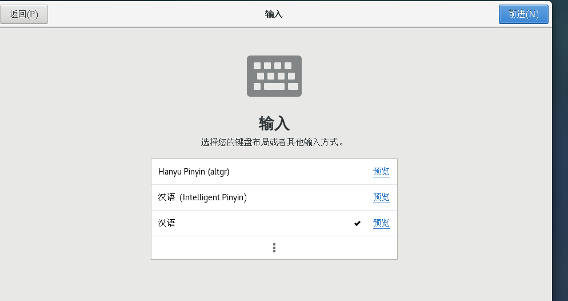
Task: Open 预览 for the checked 汉语 layout
Action: tap(381, 223)
